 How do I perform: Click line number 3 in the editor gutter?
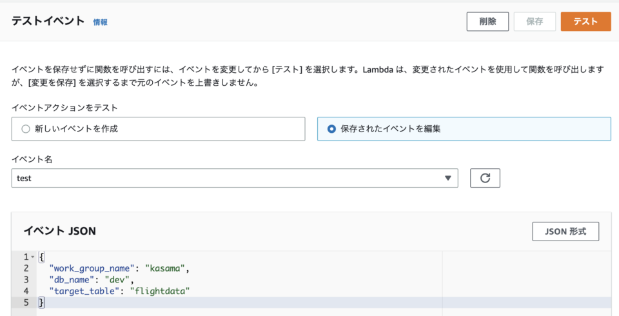click(26, 279)
